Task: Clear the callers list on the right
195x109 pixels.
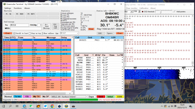Action: coord(119,33)
